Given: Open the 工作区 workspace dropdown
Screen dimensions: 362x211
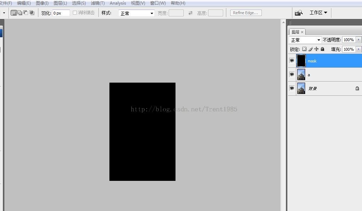Looking at the screenshot, I should (x=318, y=13).
